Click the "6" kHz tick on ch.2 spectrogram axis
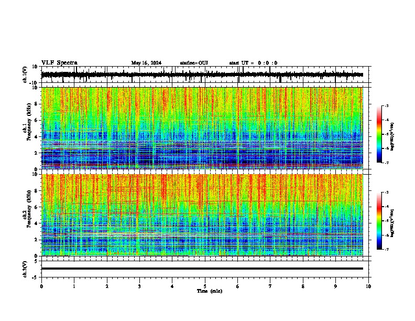The image size is (415, 321). 36,207
